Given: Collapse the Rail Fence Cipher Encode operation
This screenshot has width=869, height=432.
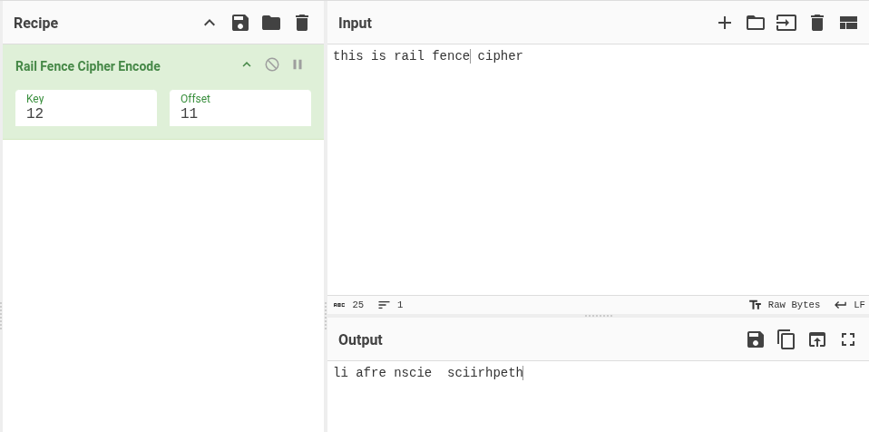Looking at the screenshot, I should point(246,64).
